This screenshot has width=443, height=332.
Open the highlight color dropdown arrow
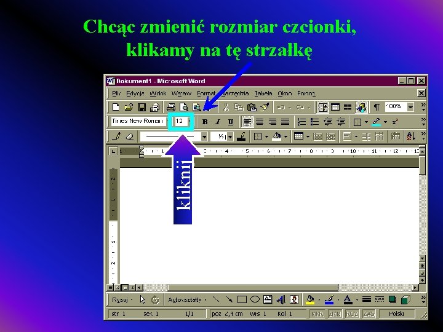pos(385,122)
